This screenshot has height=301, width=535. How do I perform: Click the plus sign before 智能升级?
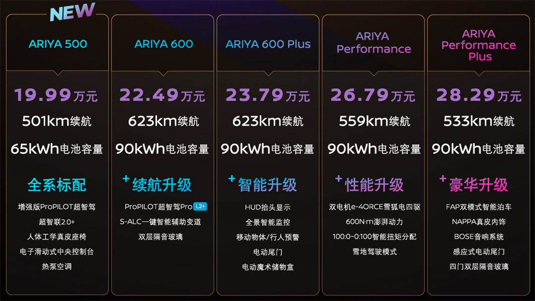pos(232,178)
